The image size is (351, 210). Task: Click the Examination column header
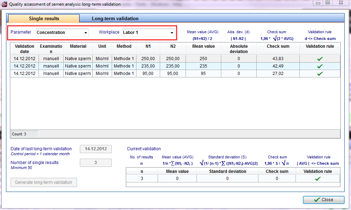pos(51,49)
